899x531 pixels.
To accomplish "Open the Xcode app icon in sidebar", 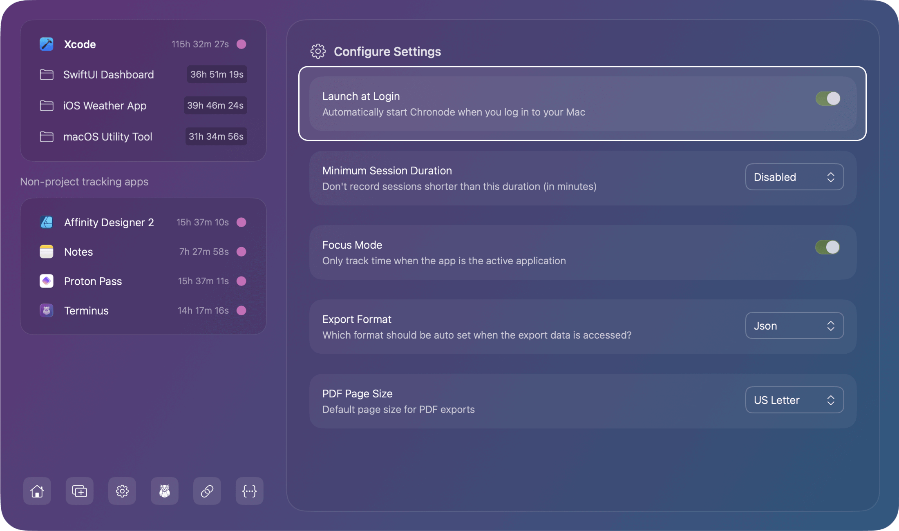I will (46, 44).
